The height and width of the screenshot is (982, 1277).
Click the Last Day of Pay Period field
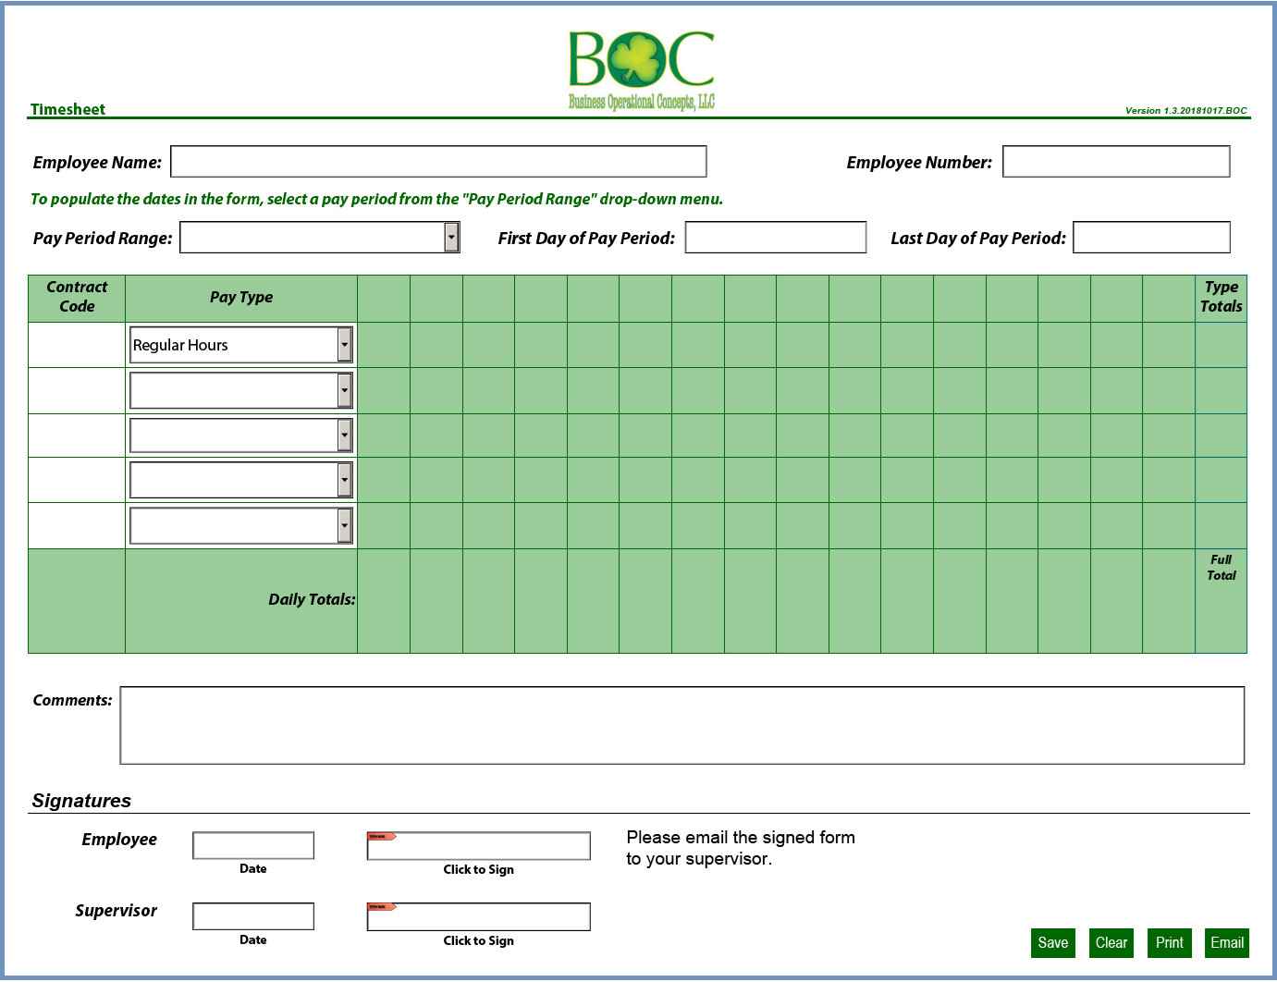click(1151, 238)
